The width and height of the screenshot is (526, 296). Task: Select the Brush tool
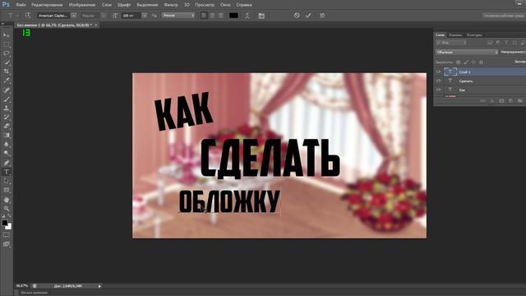coord(7,99)
